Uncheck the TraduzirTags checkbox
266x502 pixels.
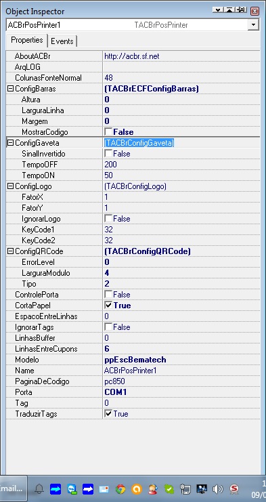pyautogui.click(x=108, y=414)
